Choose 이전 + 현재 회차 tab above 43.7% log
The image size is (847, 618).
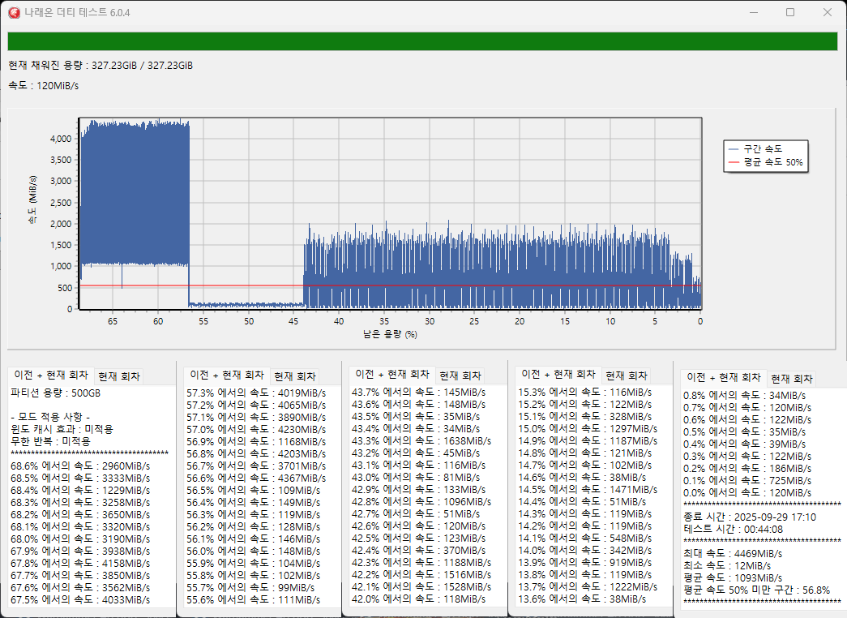(392, 375)
